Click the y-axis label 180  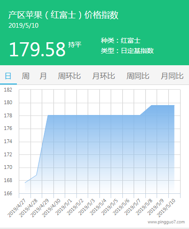[x=8, y=103]
